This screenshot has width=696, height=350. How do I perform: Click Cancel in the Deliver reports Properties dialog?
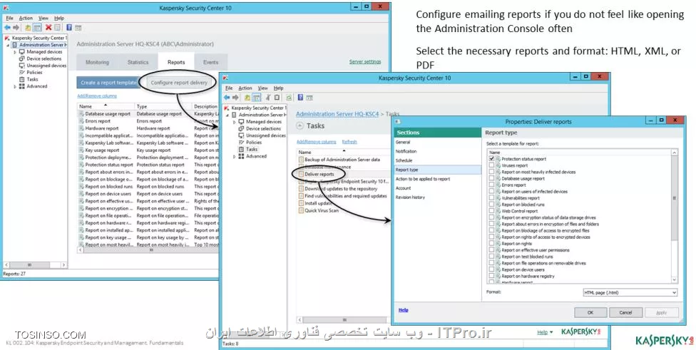coord(625,312)
